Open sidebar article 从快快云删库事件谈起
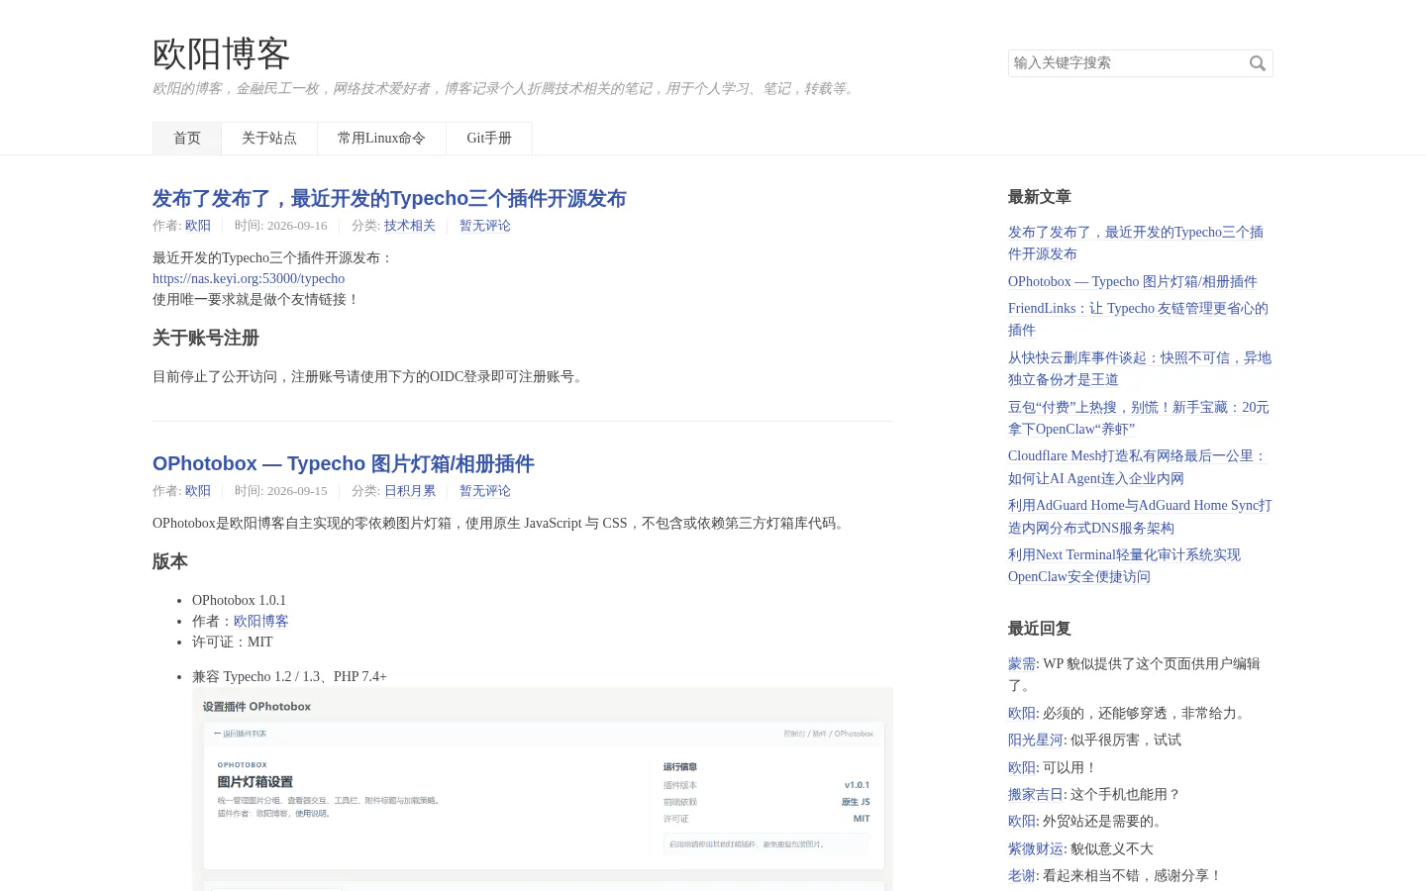Image resolution: width=1426 pixels, height=891 pixels. tap(1140, 369)
